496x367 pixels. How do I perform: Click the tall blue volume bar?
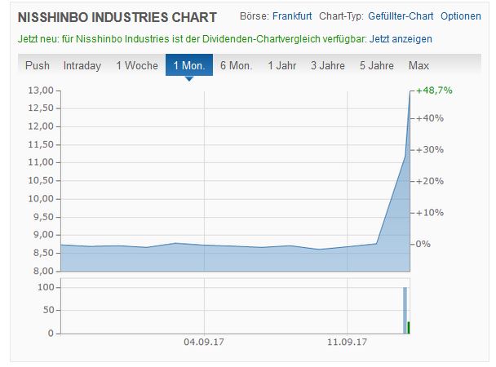pos(405,310)
